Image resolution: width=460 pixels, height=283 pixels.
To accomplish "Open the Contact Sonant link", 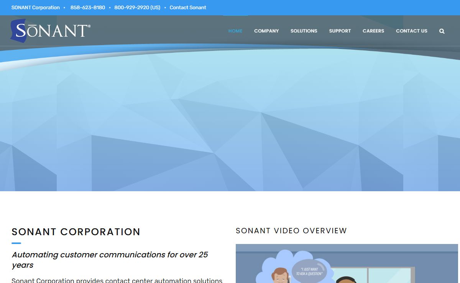I will (188, 8).
